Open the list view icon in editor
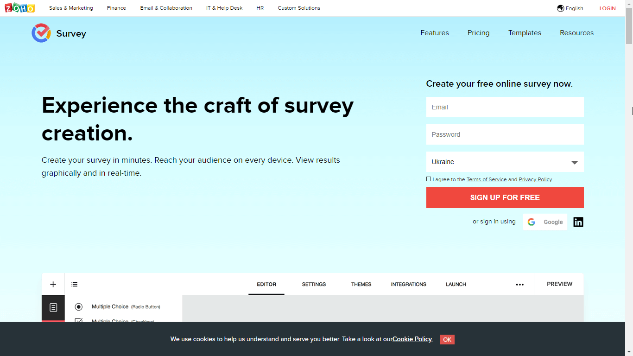The height and width of the screenshot is (356, 633). 75,284
